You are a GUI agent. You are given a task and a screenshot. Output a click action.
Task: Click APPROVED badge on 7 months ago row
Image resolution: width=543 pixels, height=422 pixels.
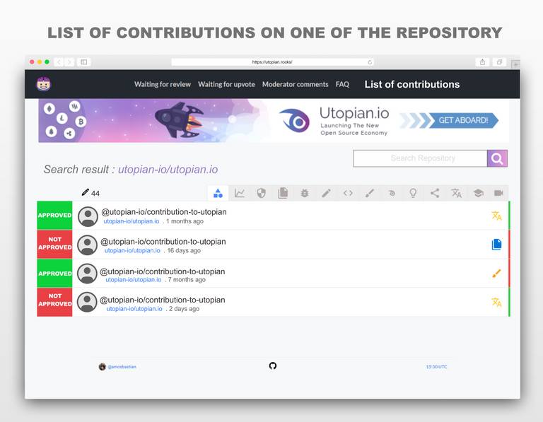click(54, 273)
